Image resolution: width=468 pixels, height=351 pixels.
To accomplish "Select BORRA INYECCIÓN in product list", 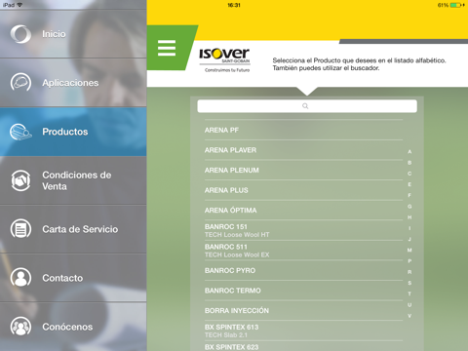I will click(x=303, y=310).
